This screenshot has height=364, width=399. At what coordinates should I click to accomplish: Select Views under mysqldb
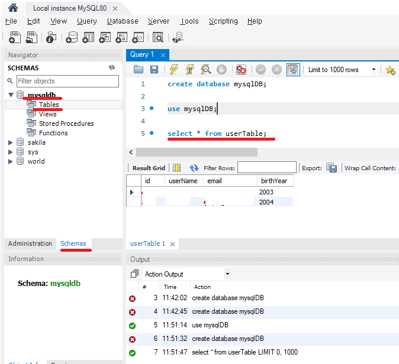(x=47, y=114)
